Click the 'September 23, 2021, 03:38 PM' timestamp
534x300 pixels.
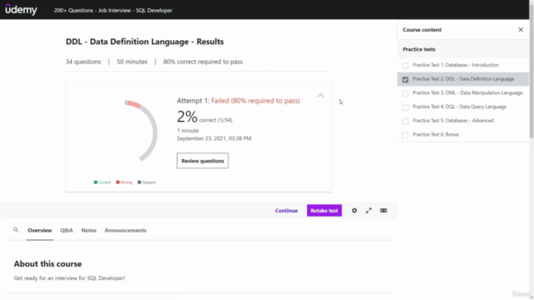pyautogui.click(x=214, y=138)
